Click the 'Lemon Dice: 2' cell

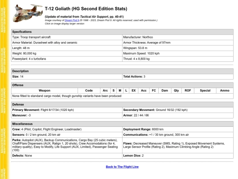click(x=178, y=156)
